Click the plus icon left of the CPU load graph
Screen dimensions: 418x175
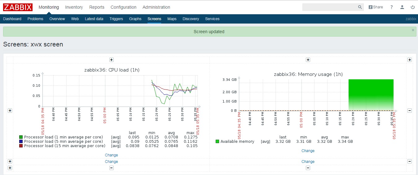coord(10,111)
